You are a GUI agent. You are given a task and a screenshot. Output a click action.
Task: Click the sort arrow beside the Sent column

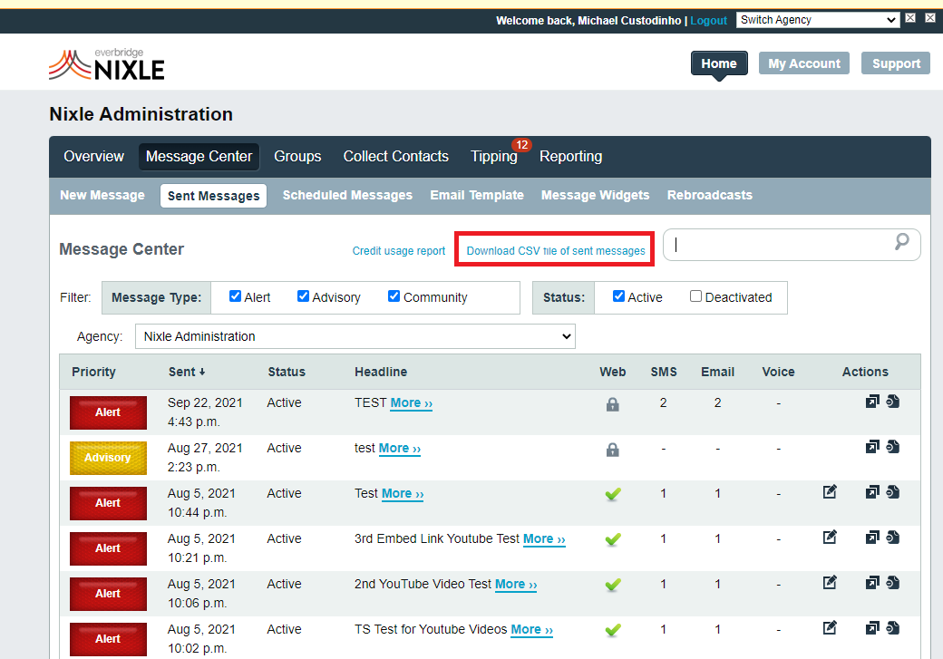point(202,373)
